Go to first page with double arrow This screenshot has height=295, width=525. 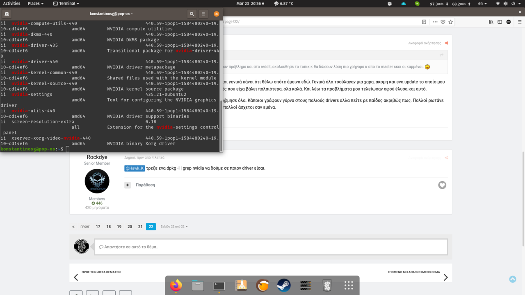[x=73, y=227]
